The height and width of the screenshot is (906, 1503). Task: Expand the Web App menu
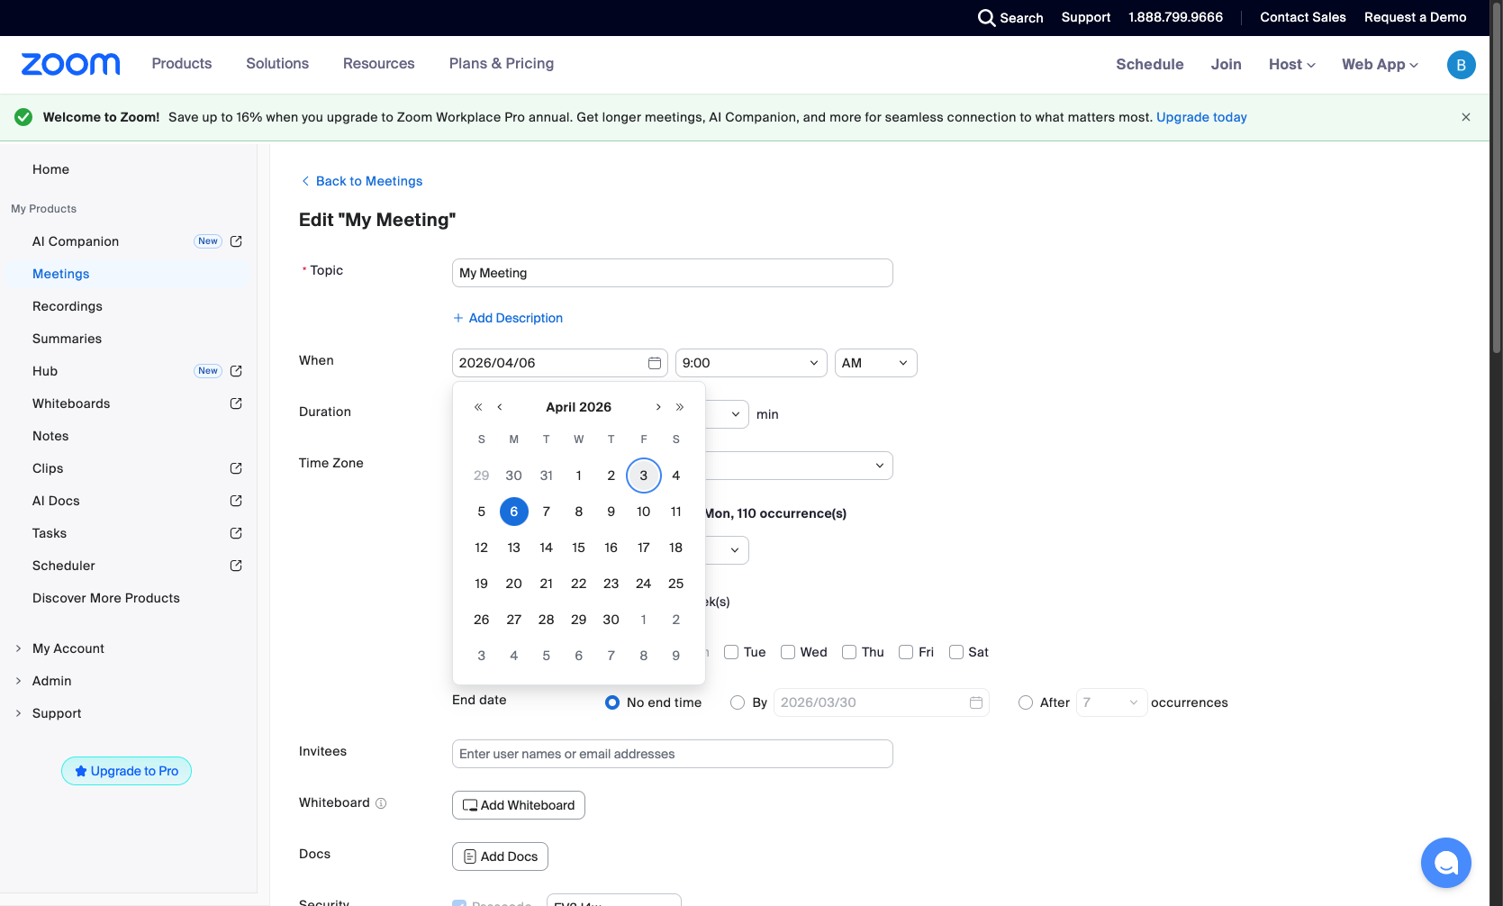point(1380,65)
